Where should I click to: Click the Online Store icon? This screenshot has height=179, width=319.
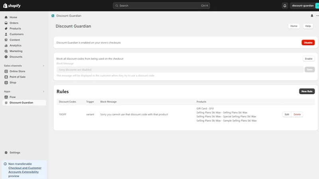(x=6, y=71)
